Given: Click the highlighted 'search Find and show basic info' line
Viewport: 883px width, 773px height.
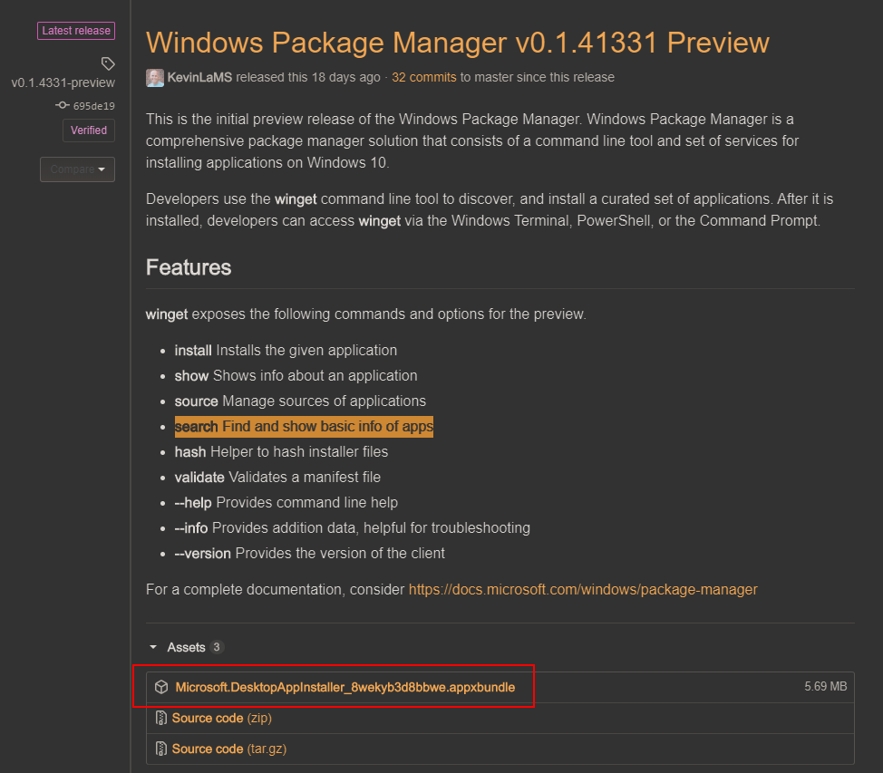Looking at the screenshot, I should click(x=304, y=426).
